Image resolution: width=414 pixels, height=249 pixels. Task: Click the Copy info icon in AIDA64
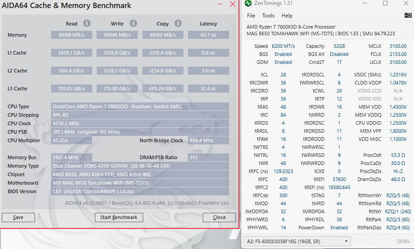pos(178,24)
